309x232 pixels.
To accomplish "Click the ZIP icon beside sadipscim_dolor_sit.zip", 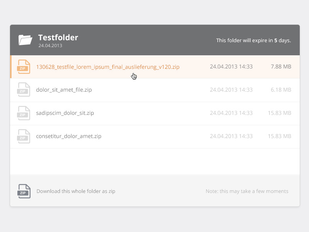I will [24, 113].
